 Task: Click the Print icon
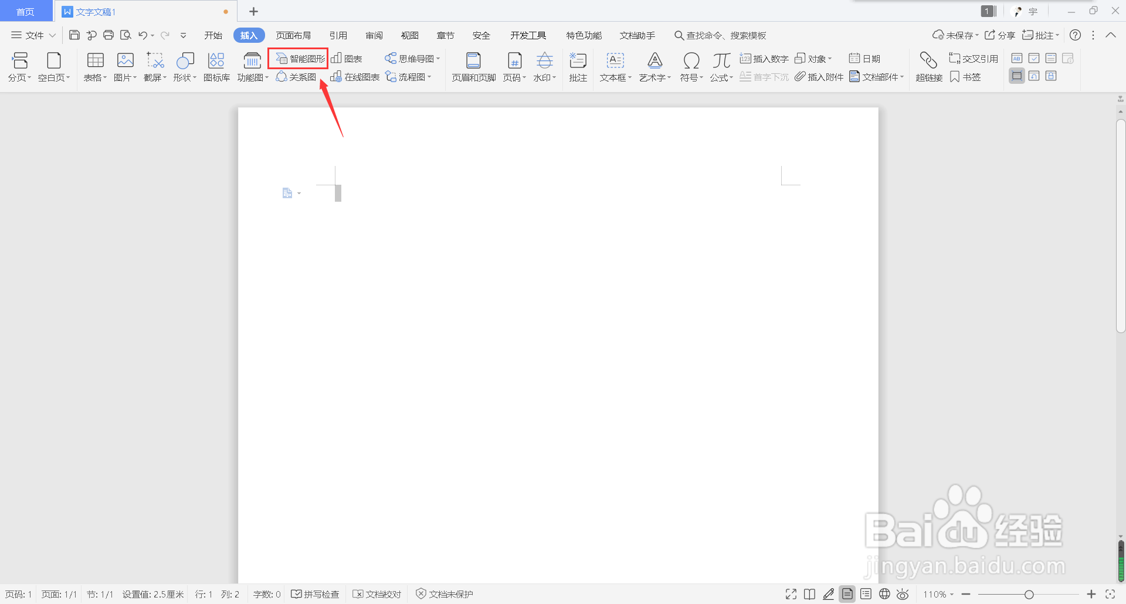click(x=108, y=35)
